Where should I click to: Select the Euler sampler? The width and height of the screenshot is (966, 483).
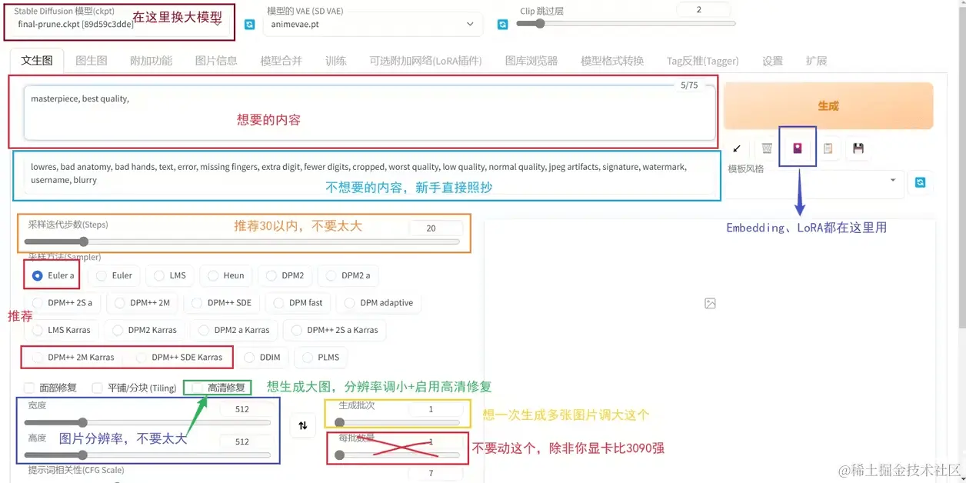114,275
